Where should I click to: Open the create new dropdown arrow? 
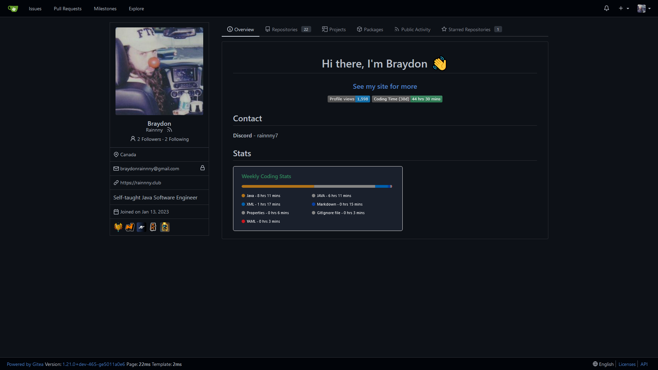coord(627,8)
